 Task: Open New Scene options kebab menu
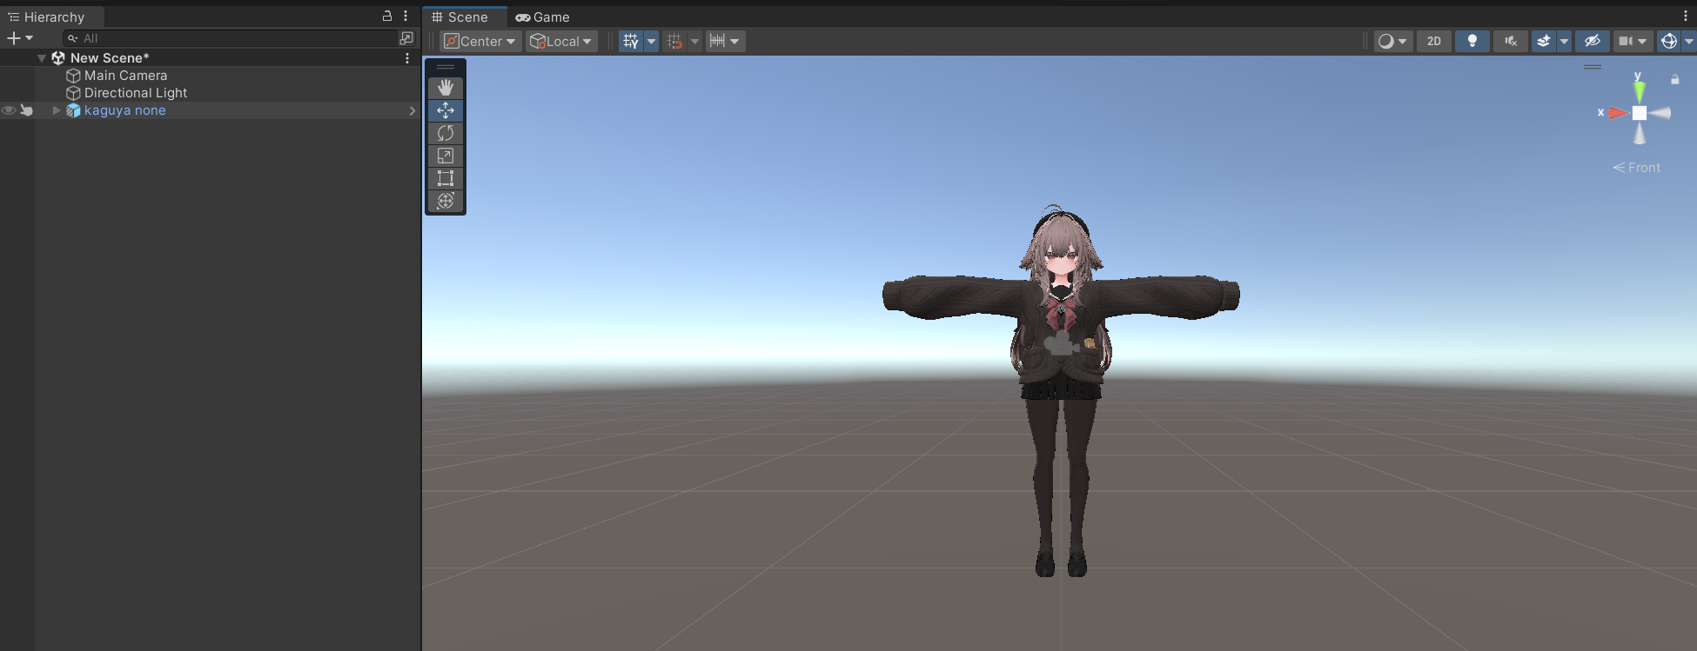coord(407,58)
